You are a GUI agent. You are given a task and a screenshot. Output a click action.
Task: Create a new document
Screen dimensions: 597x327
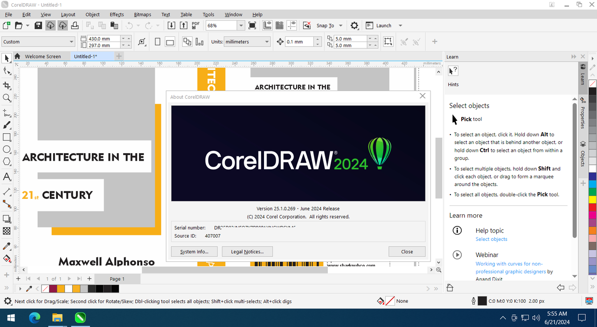7,25
